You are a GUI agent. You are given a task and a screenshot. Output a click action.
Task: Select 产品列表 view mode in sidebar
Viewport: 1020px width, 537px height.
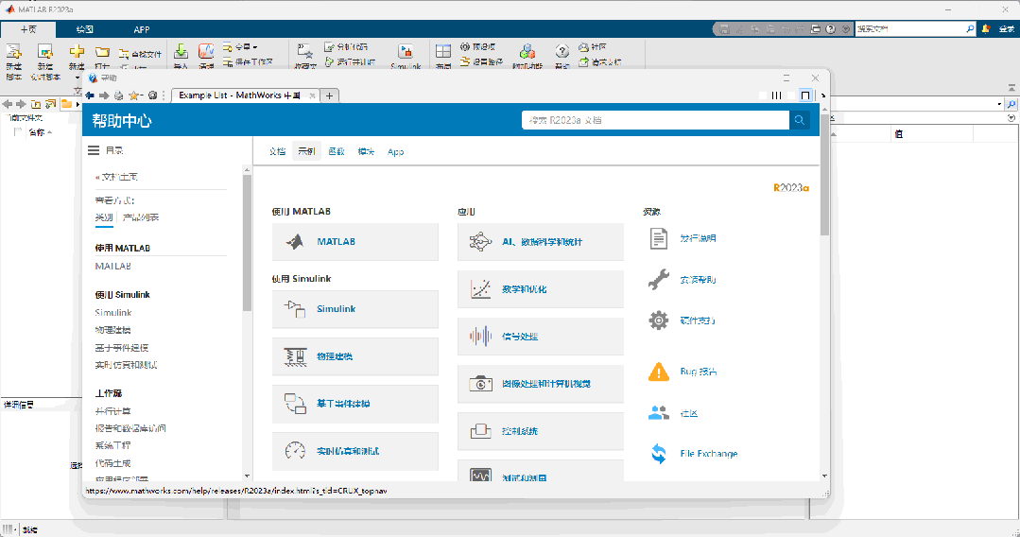point(141,217)
